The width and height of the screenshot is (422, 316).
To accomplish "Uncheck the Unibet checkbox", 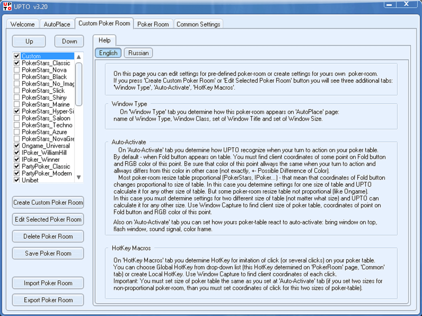I will pos(17,180).
